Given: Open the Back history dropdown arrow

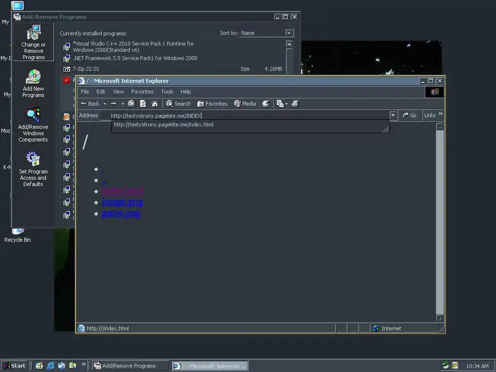Looking at the screenshot, I should 105,104.
